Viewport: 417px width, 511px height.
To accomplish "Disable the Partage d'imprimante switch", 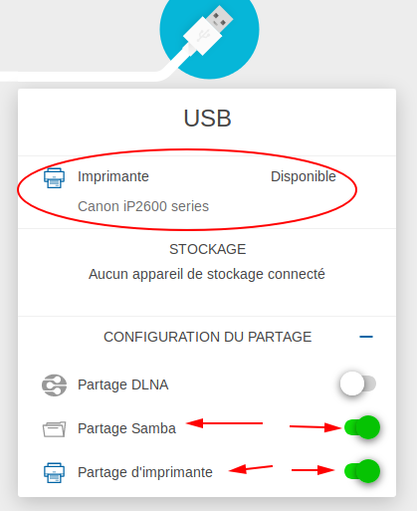I will point(362,471).
